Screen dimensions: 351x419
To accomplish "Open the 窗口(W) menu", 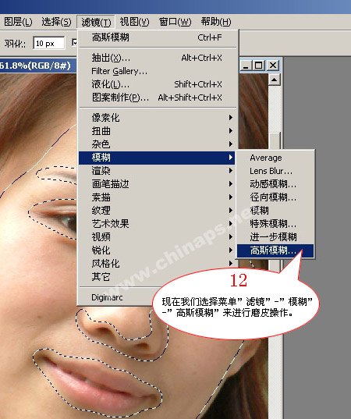I will (x=175, y=22).
